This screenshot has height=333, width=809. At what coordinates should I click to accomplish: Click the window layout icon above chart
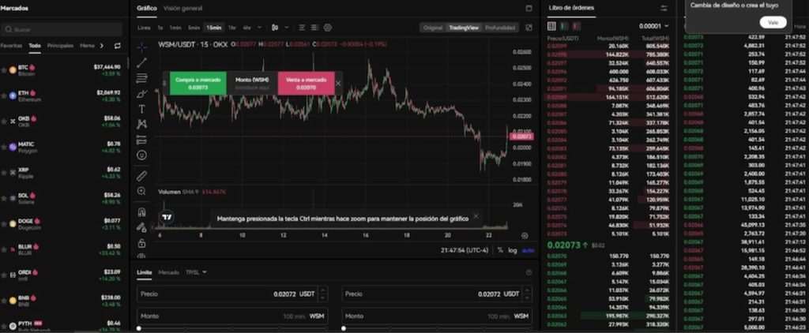(x=529, y=8)
